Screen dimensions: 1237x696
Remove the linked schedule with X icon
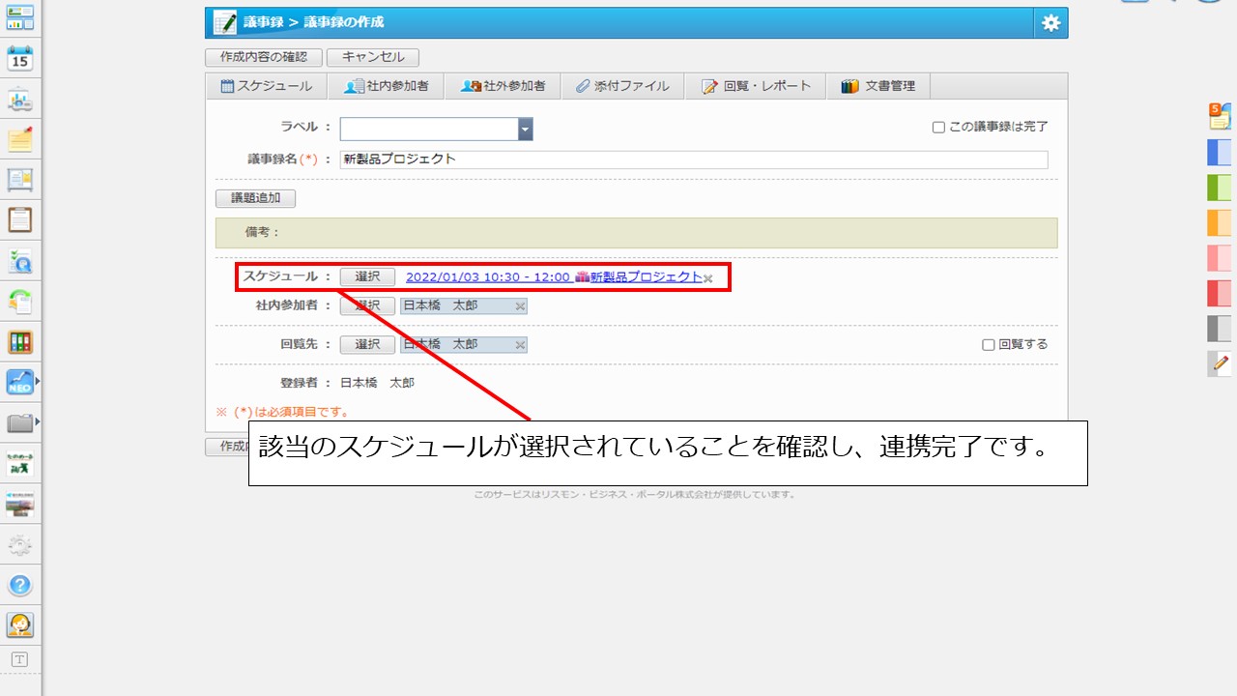tap(708, 278)
